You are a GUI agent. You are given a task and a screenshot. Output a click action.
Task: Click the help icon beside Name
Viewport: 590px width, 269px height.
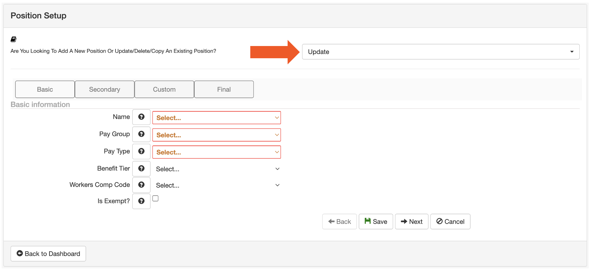[x=141, y=117]
